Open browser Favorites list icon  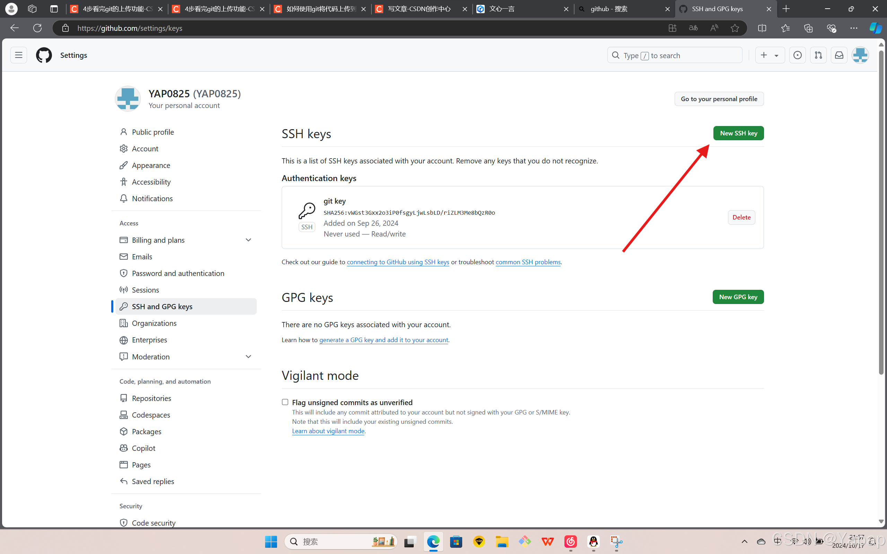click(785, 28)
